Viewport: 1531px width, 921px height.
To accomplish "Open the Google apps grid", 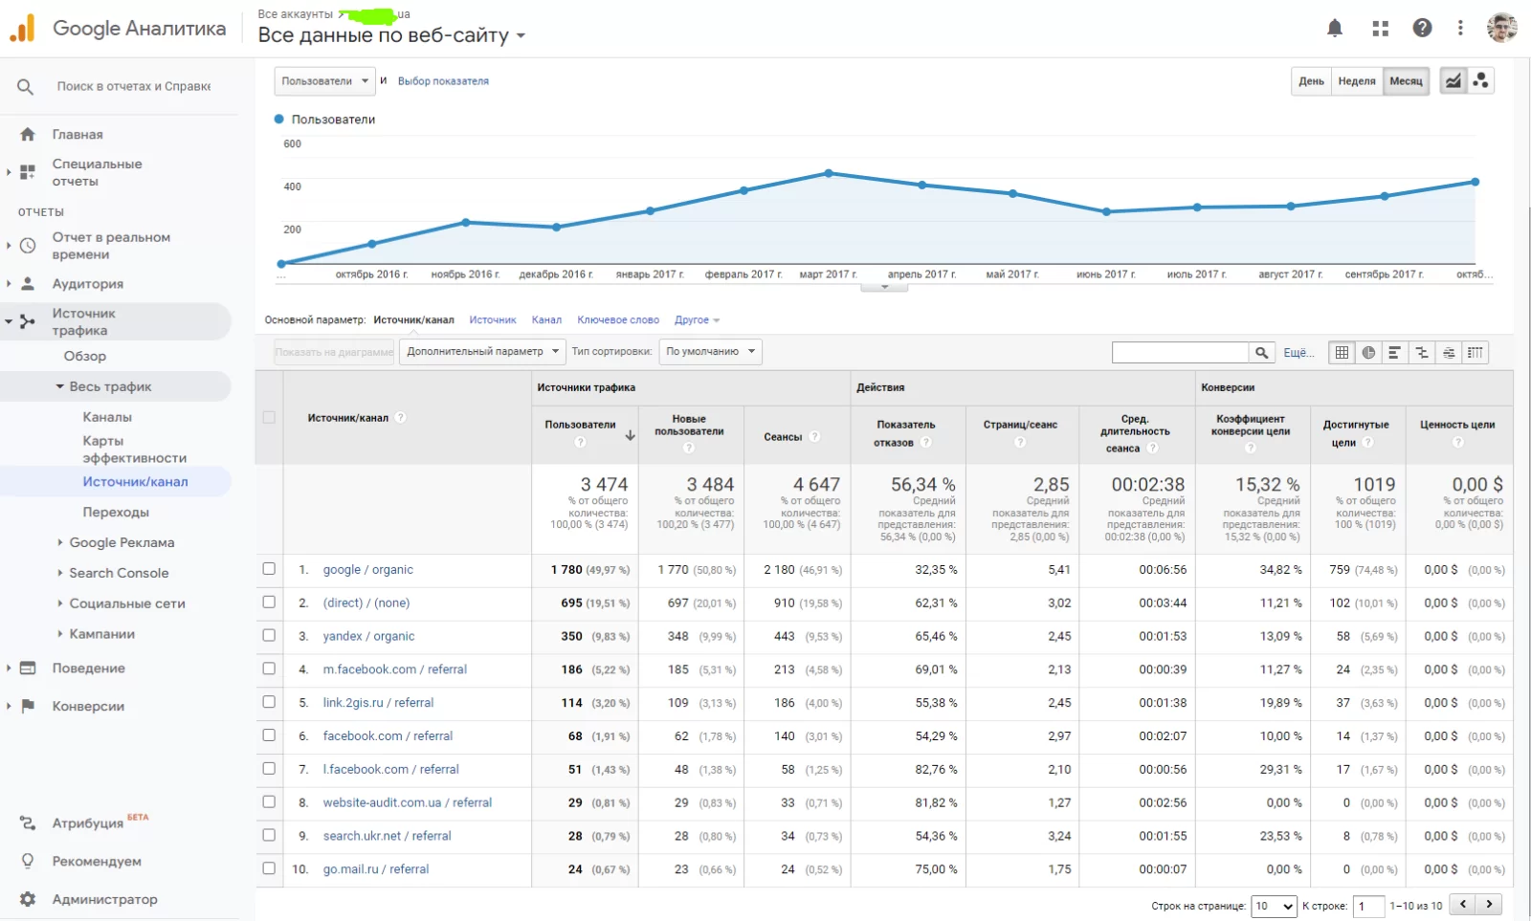I will [1380, 28].
